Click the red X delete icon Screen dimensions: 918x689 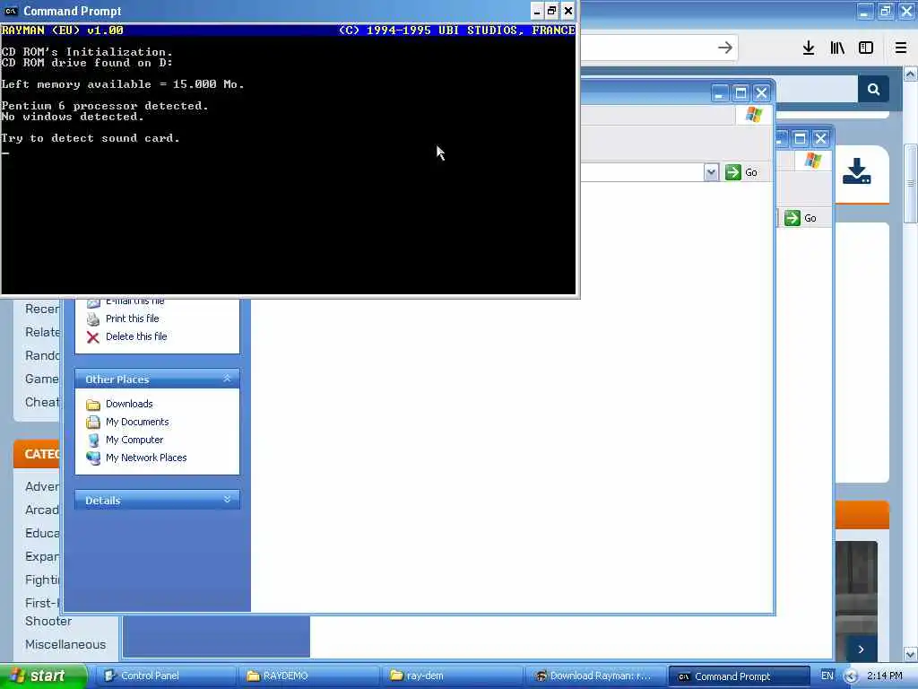(x=92, y=337)
